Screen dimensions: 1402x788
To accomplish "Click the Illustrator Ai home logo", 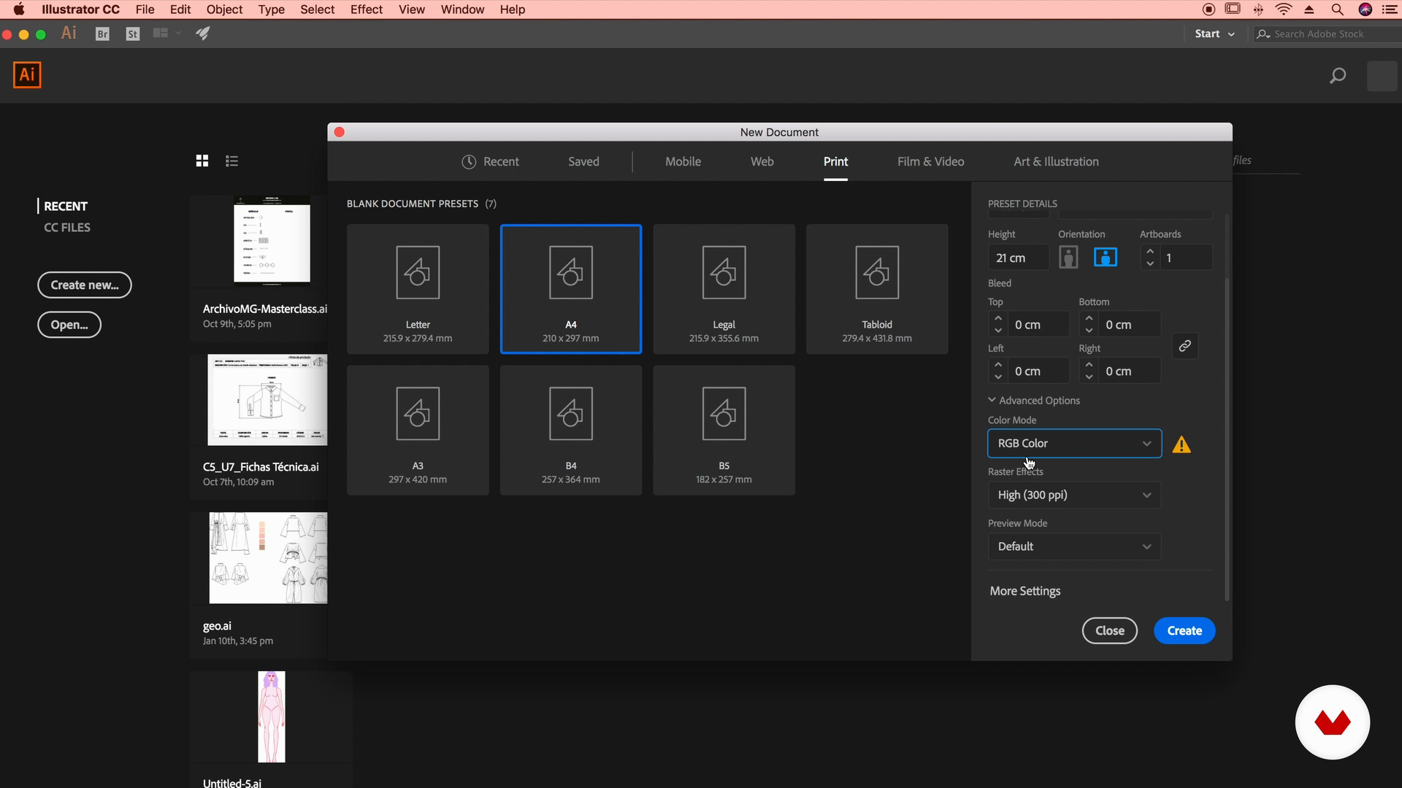I will point(27,74).
